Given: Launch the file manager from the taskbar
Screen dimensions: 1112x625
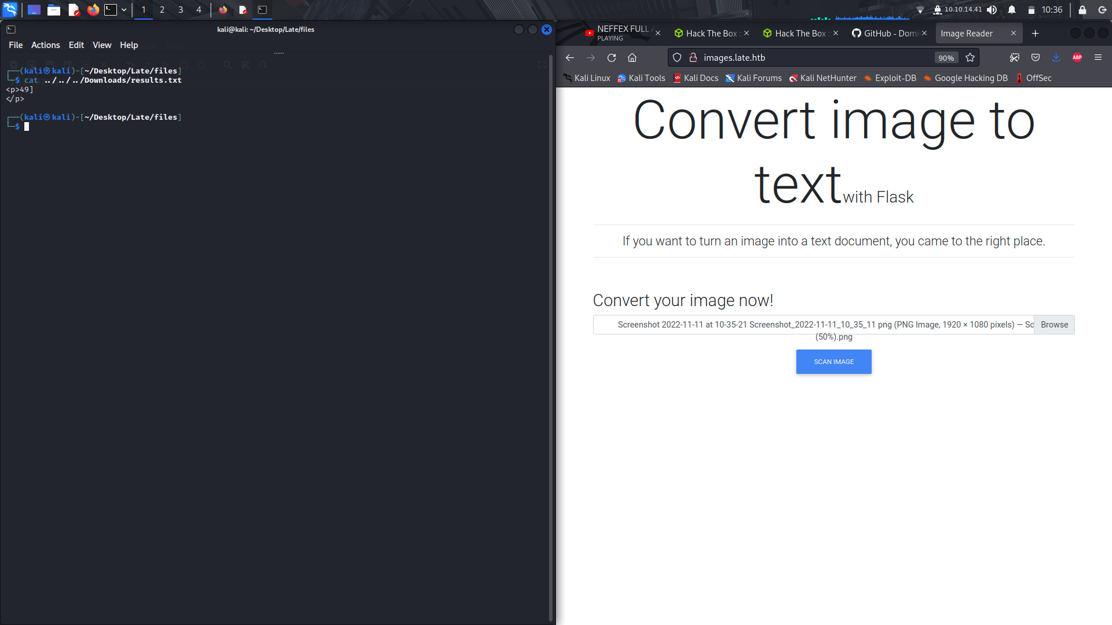Looking at the screenshot, I should click(54, 9).
